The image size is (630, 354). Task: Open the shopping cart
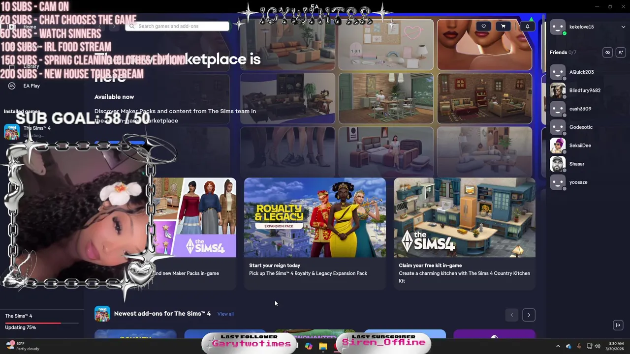[503, 27]
